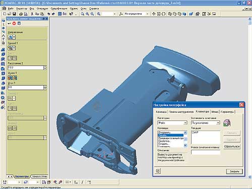Click the Закрыть button
Viewport: 252px width, 189px height.
(234, 171)
